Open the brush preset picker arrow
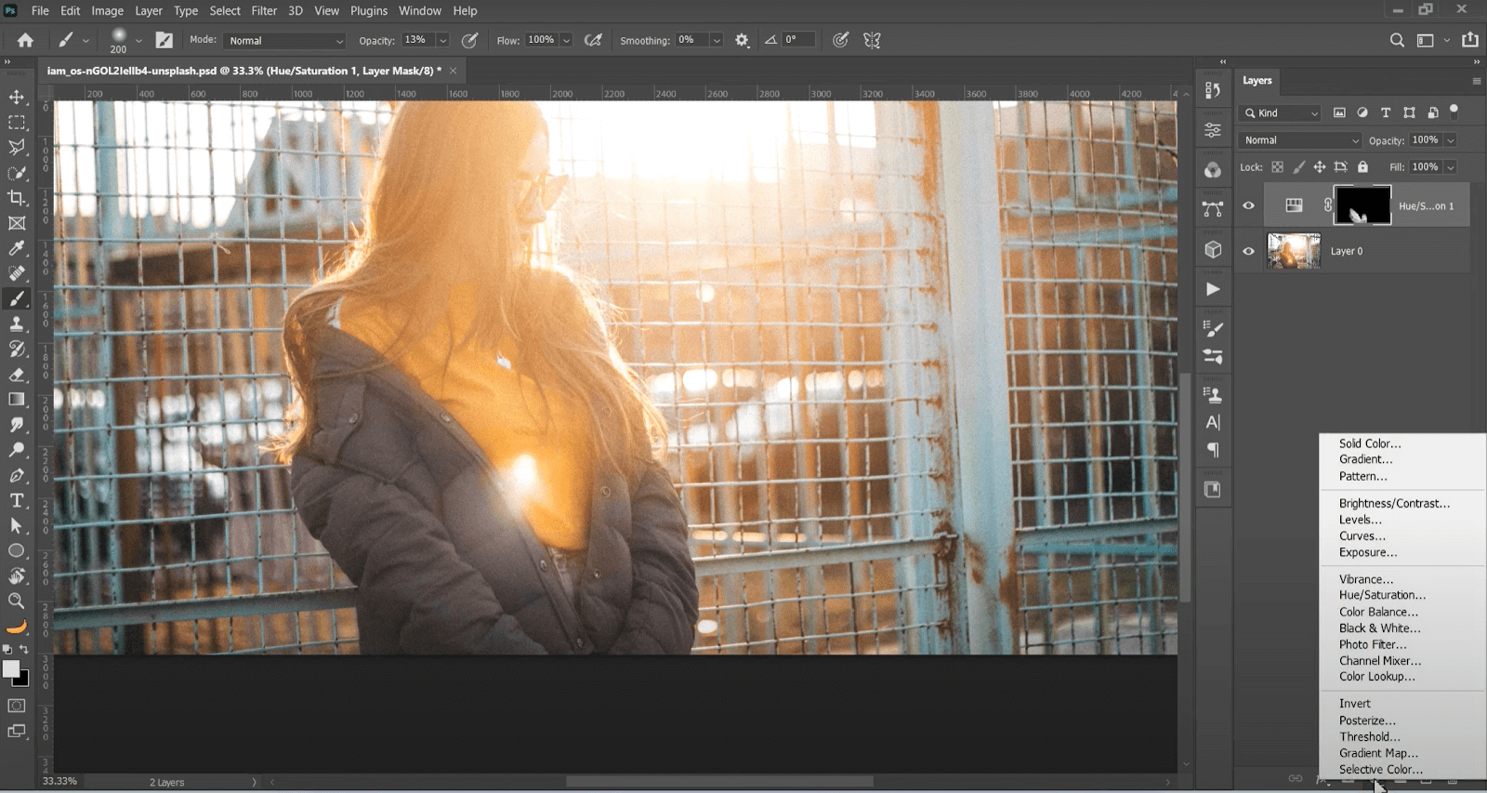 [x=138, y=41]
